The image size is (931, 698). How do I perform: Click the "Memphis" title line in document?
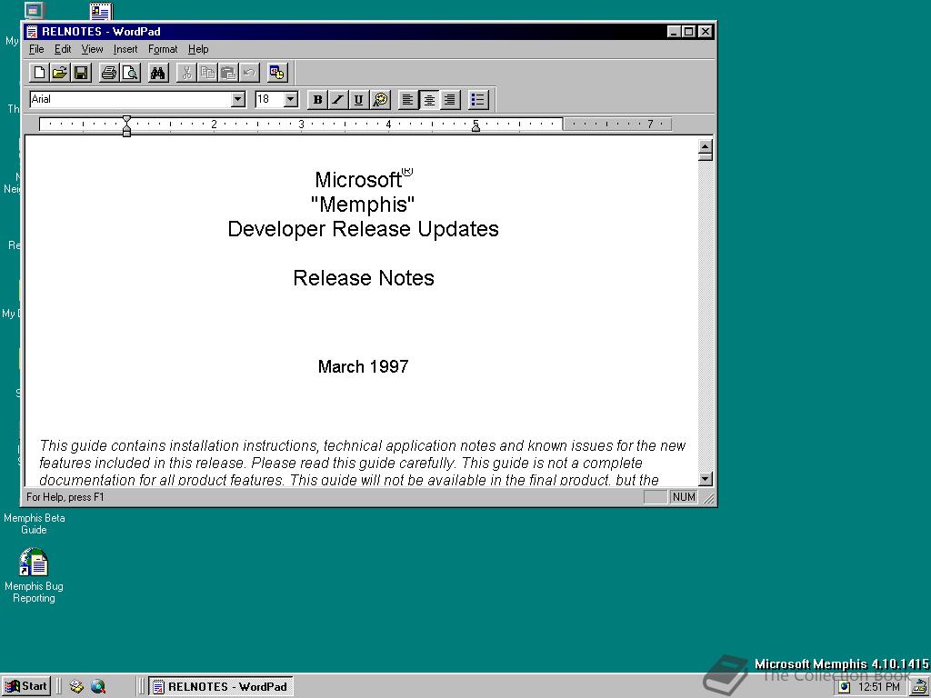363,204
